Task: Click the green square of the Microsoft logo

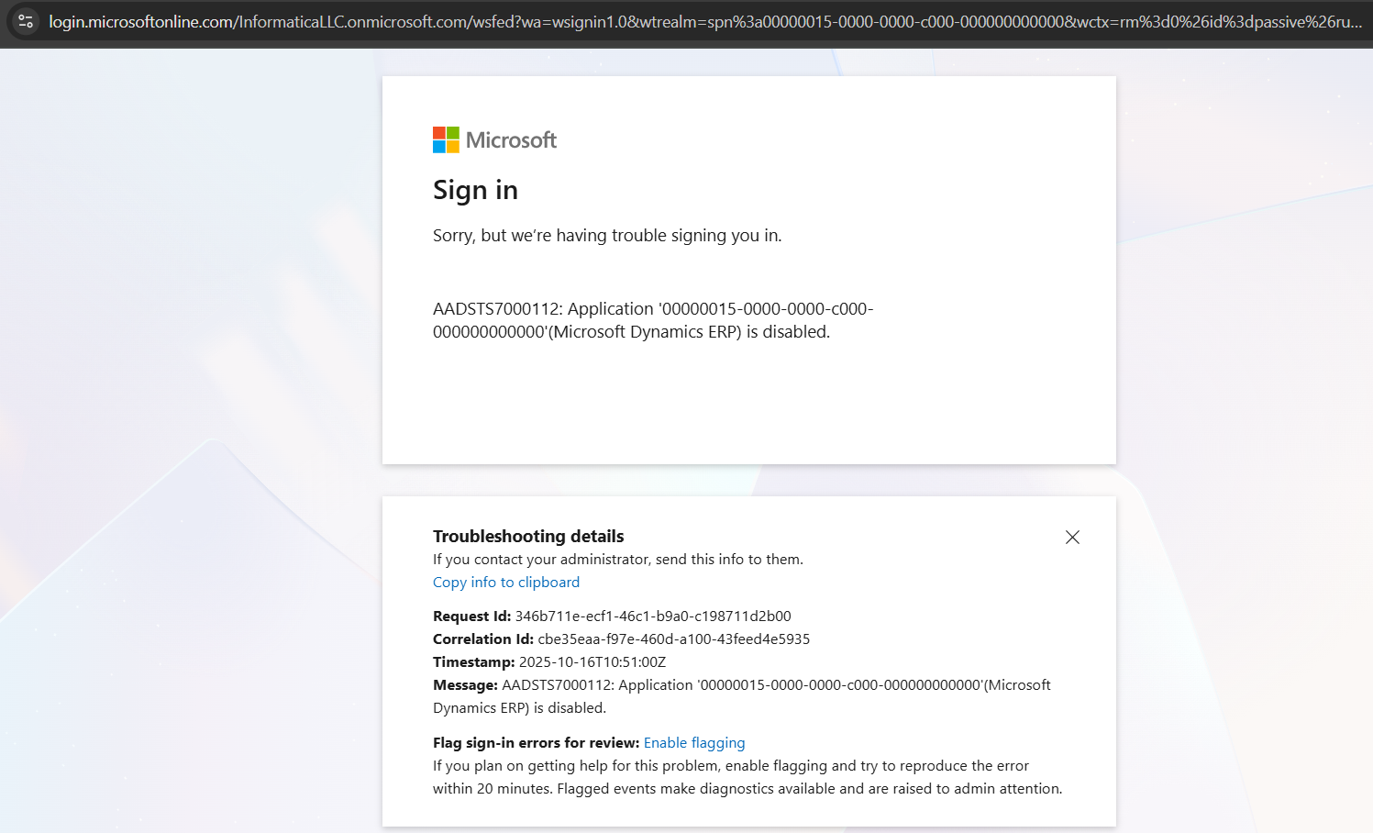Action: tap(451, 132)
